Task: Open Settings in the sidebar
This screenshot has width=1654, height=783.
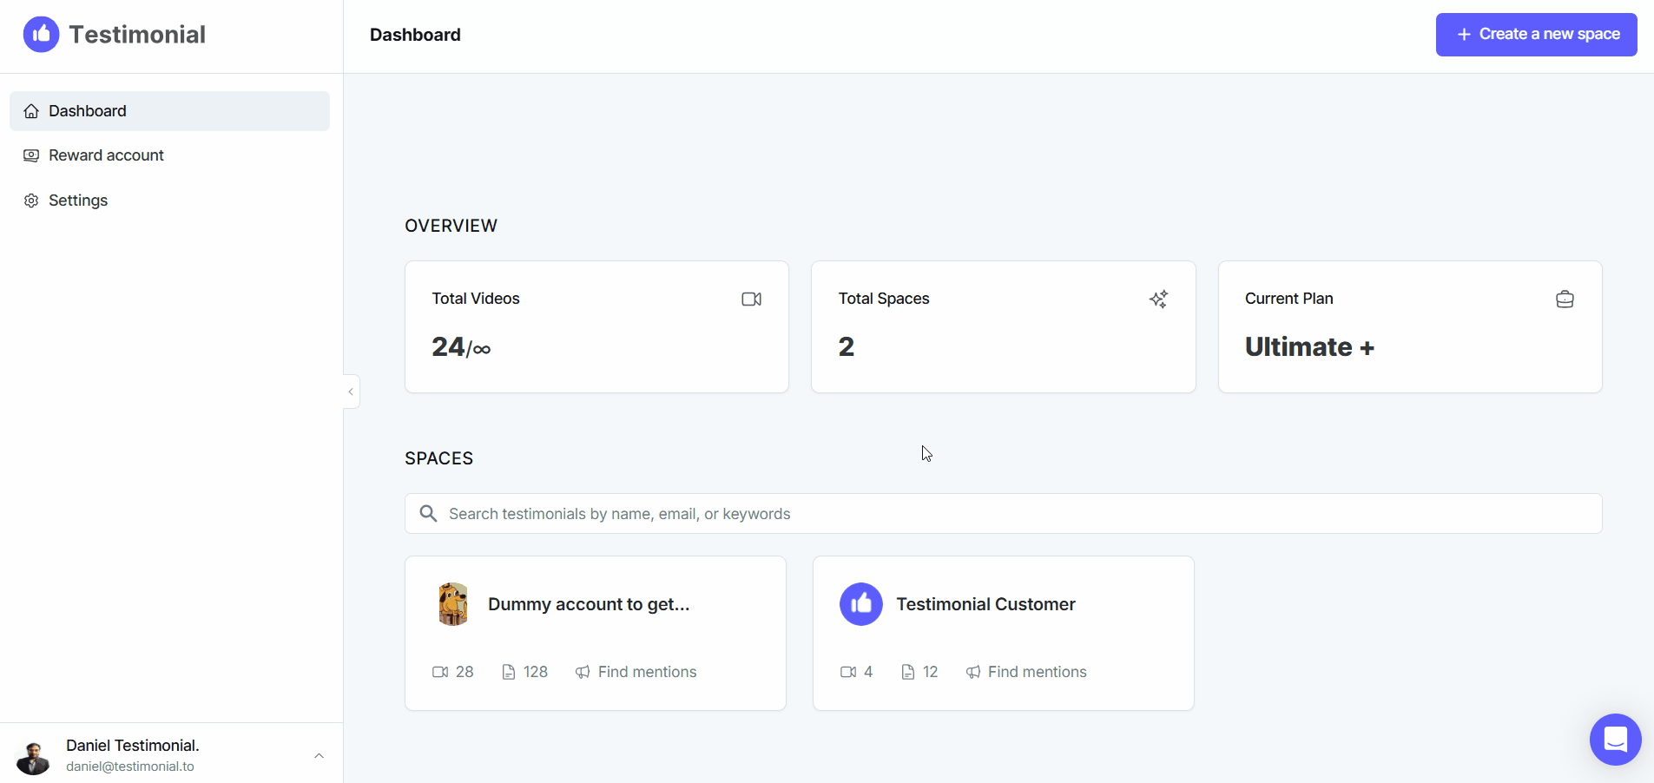Action: [x=170, y=201]
